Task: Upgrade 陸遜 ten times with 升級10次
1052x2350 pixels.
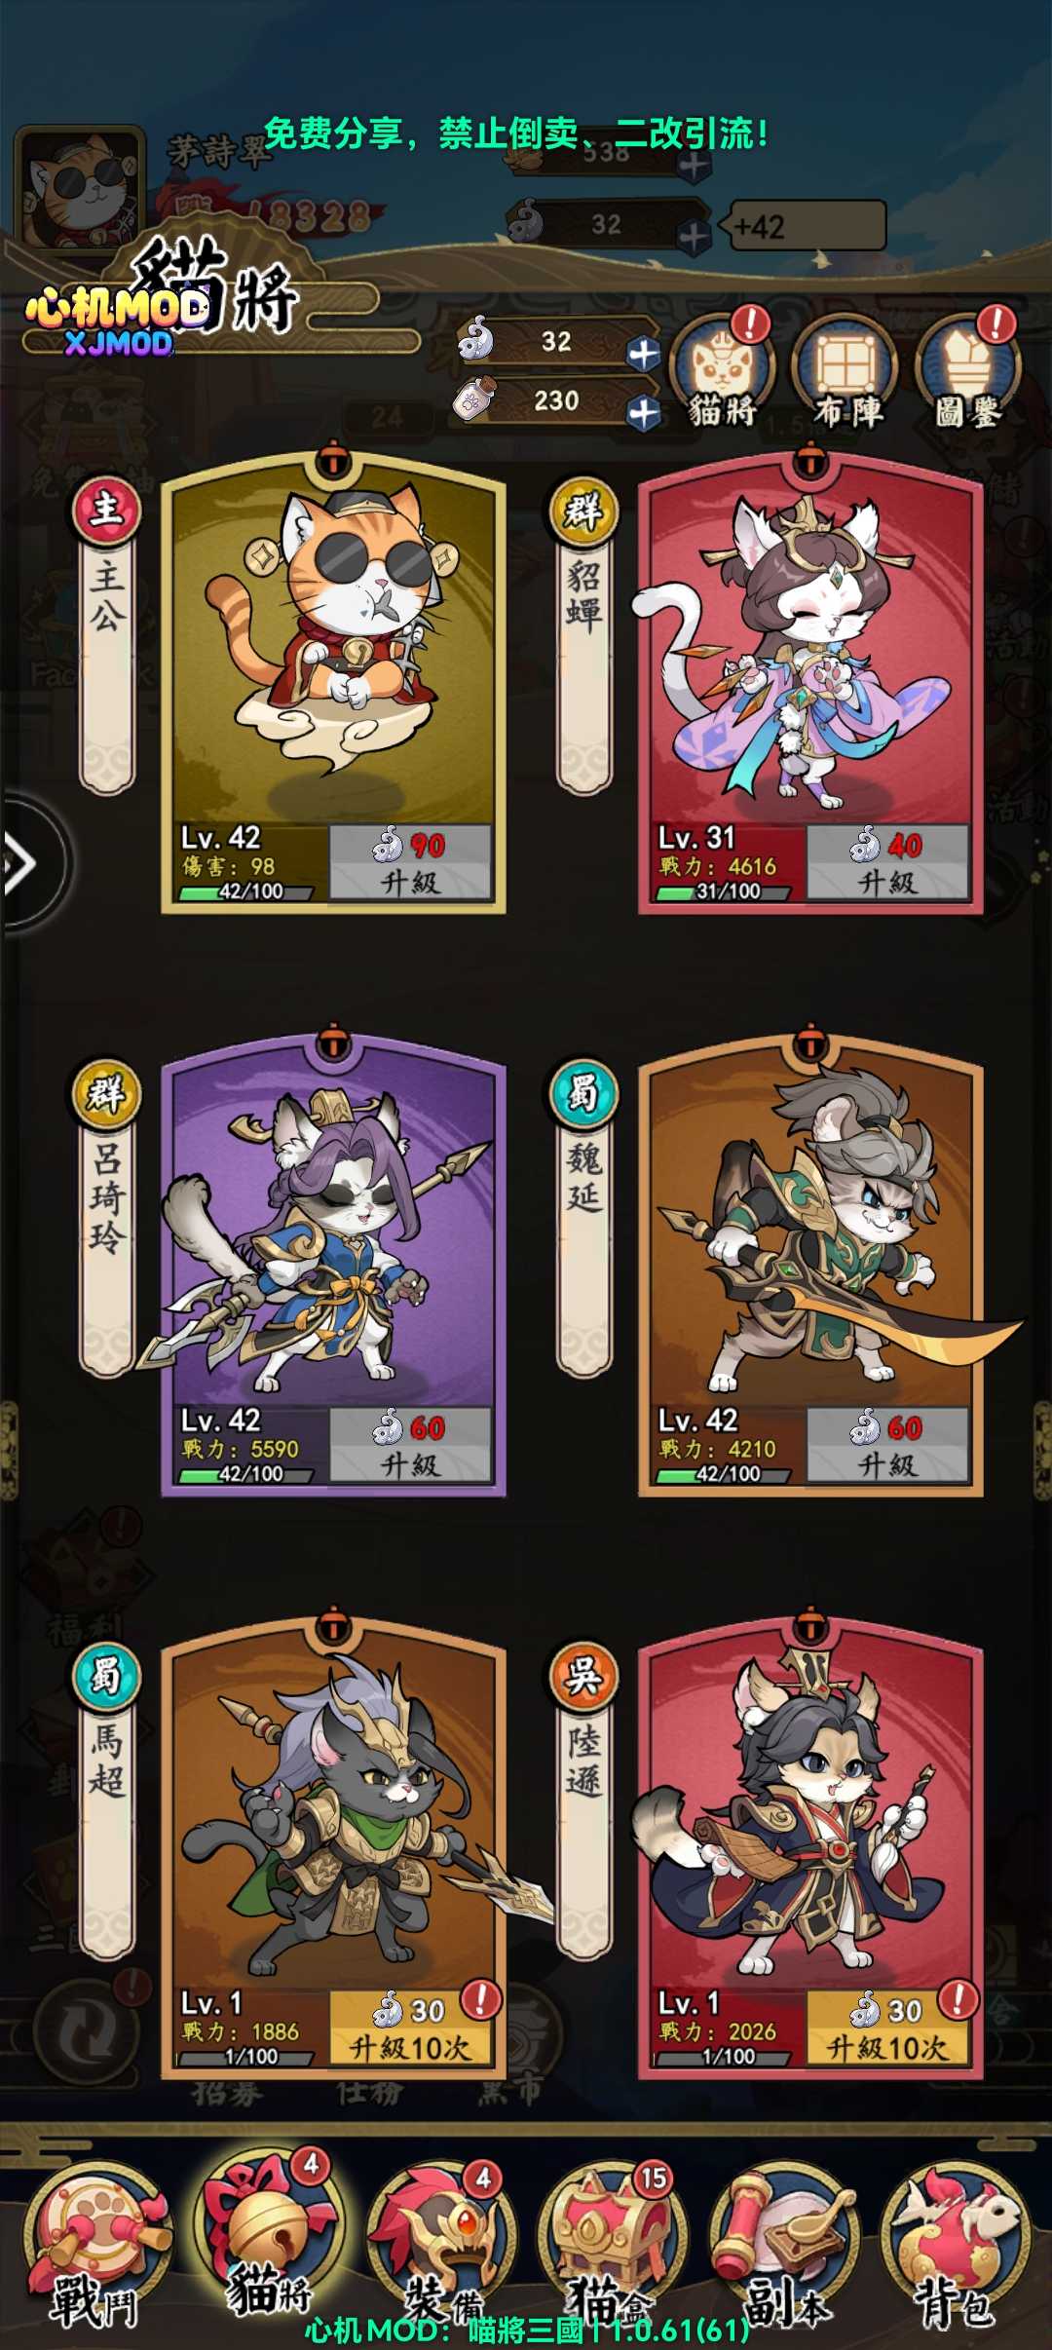Action: (x=886, y=2028)
